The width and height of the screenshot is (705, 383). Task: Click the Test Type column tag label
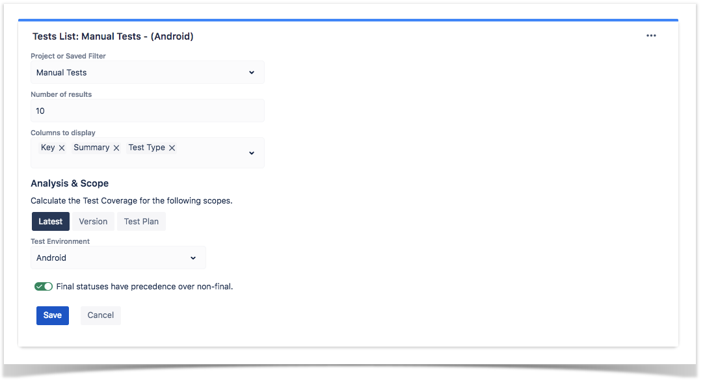point(146,148)
